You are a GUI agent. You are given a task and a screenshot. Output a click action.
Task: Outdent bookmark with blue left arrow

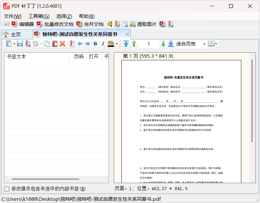pos(80,44)
